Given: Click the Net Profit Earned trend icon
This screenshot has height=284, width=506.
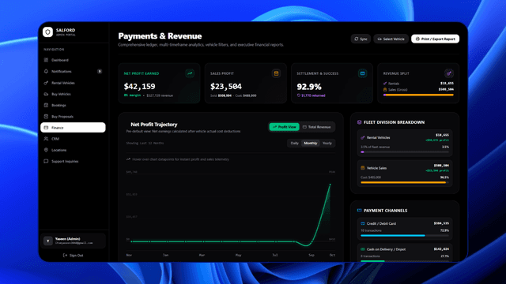Looking at the screenshot, I should (x=190, y=73).
